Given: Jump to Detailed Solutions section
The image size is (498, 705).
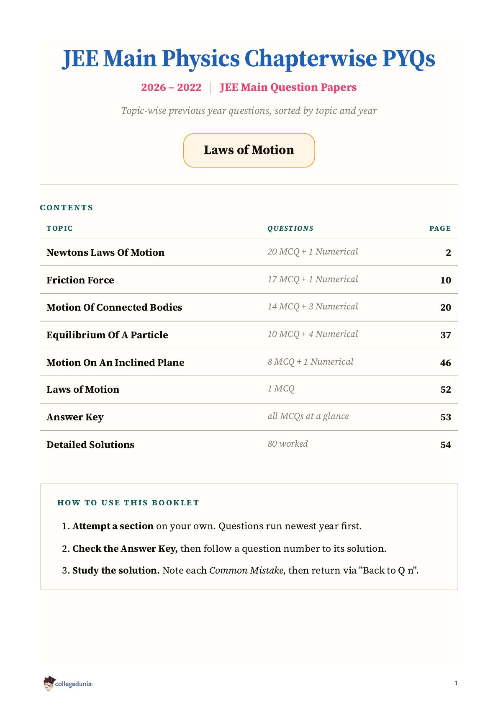Looking at the screenshot, I should pyautogui.click(x=90, y=445).
